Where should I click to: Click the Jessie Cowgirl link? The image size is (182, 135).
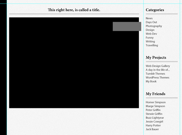[x=154, y=122]
